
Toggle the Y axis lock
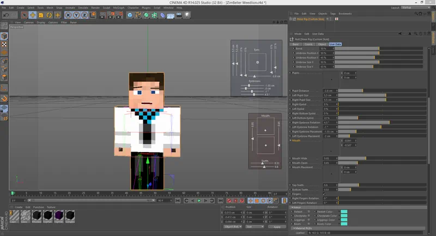click(76, 15)
